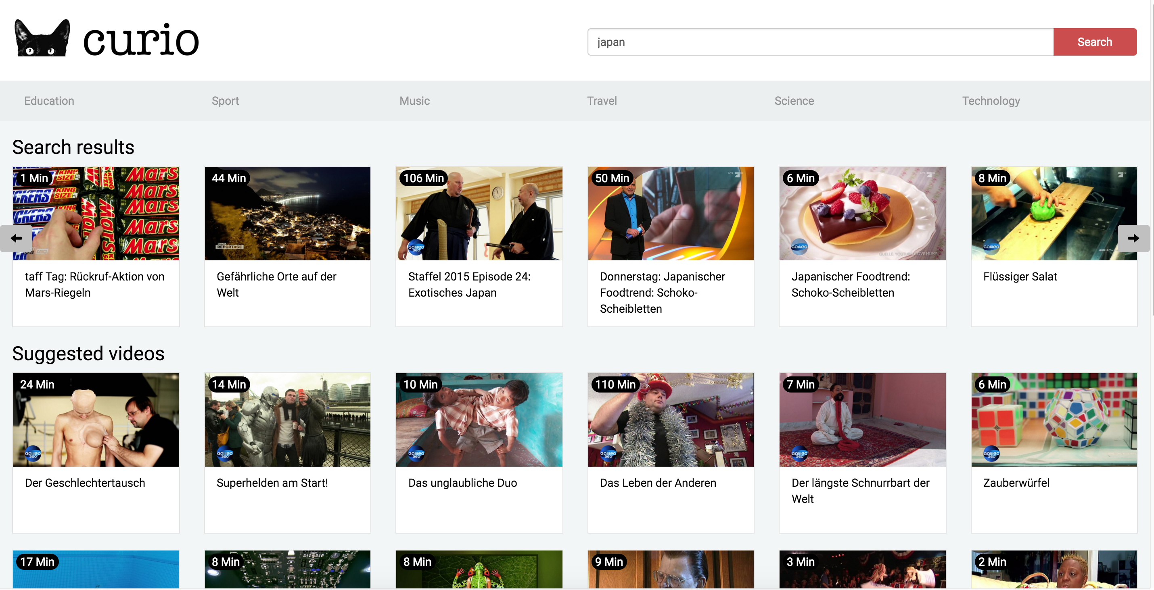Click the red Search button
Viewport: 1154px width, 590px height.
[1094, 42]
